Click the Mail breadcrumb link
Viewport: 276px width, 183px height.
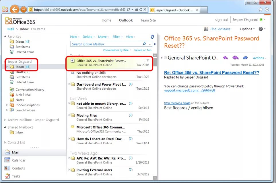click(x=11, y=29)
